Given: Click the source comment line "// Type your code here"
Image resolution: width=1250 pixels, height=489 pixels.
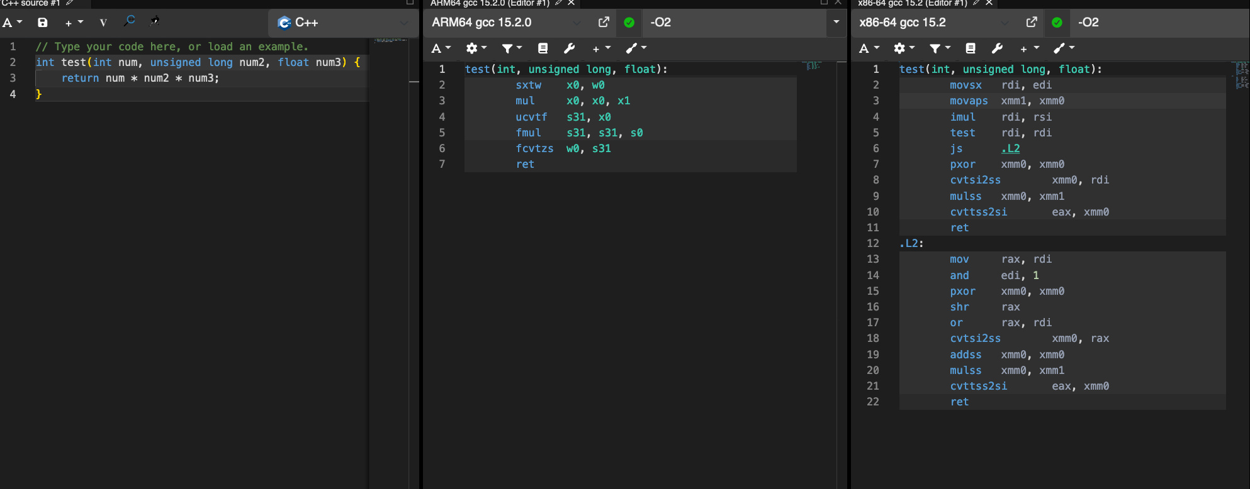Looking at the screenshot, I should (172, 47).
